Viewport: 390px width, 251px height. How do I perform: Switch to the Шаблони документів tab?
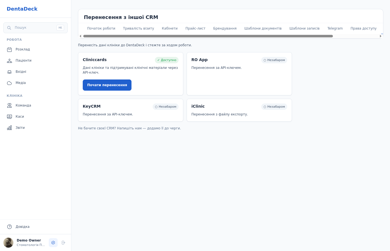pyautogui.click(x=263, y=28)
